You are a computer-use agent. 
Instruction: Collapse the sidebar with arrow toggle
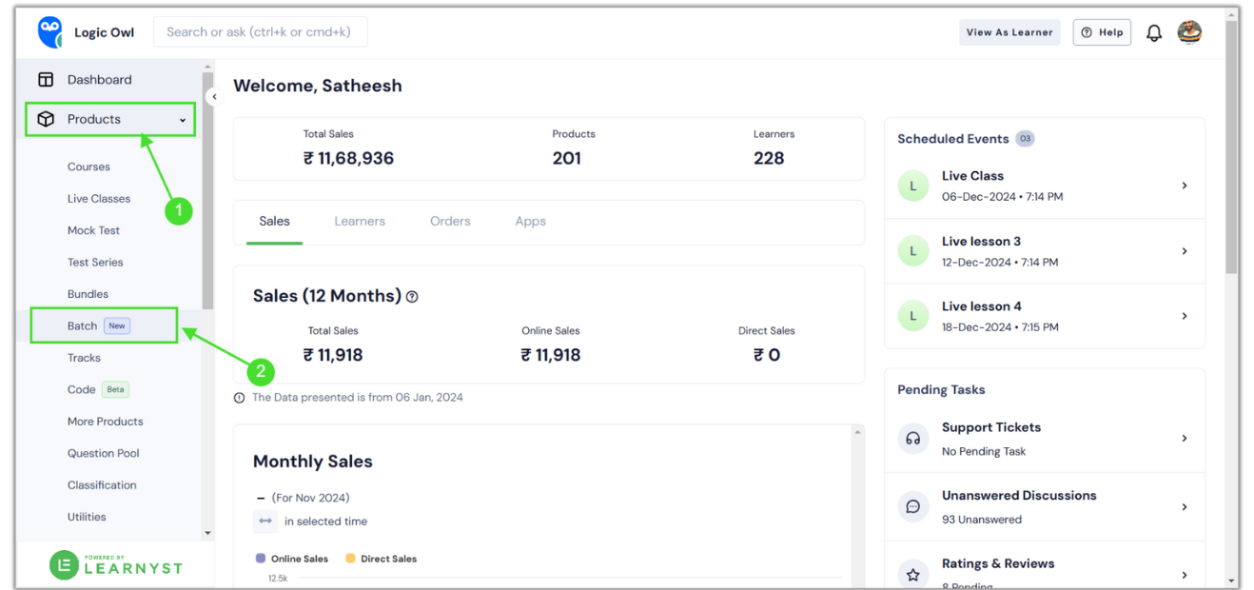[214, 97]
